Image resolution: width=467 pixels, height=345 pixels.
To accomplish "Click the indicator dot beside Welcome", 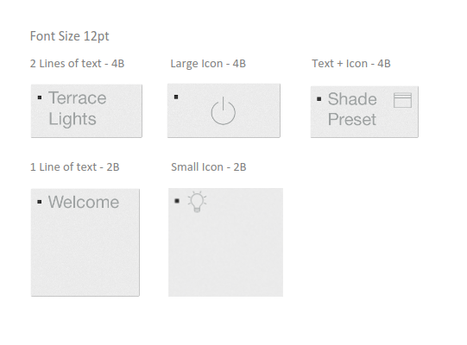I will tap(40, 202).
